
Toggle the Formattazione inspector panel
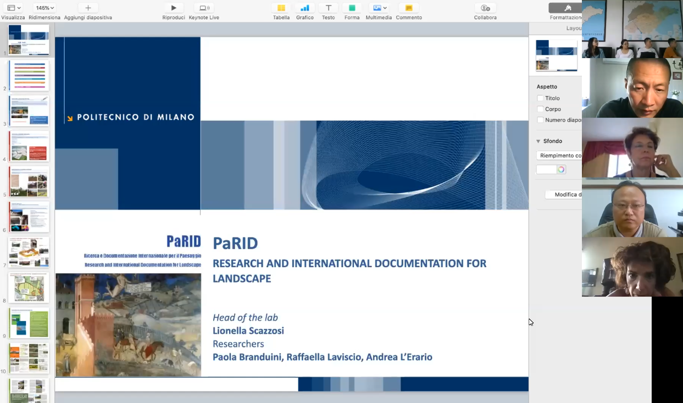(565, 8)
